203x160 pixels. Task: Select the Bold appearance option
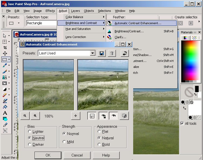point(99,144)
